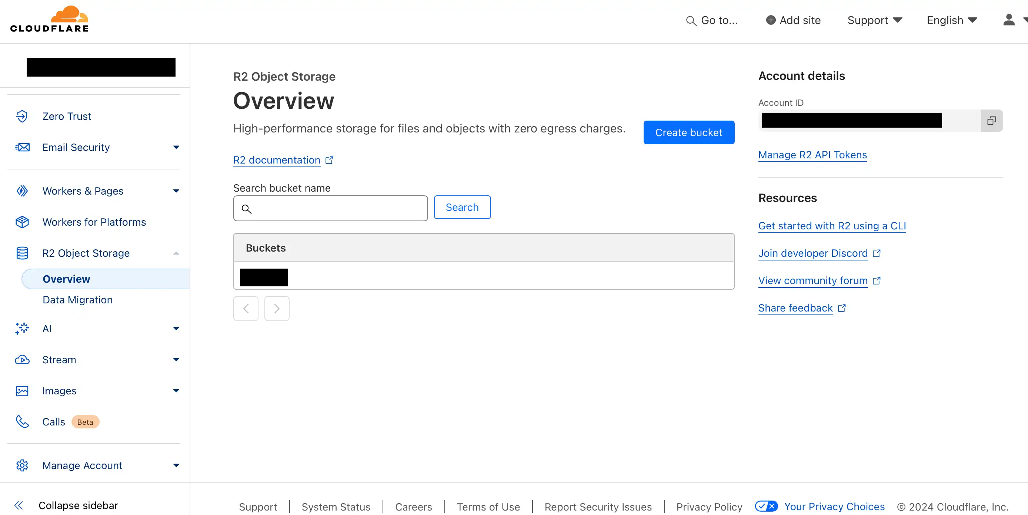Image resolution: width=1028 pixels, height=515 pixels.
Task: Click the Search button for buckets
Action: coord(462,207)
